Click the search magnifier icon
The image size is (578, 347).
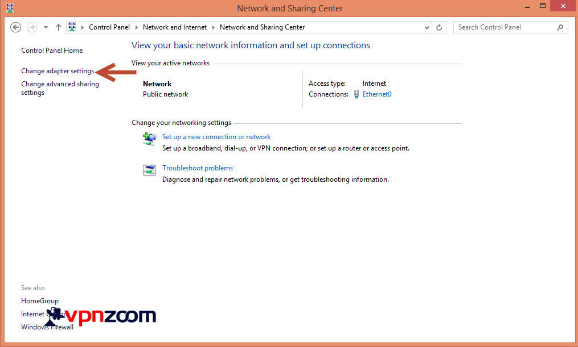coord(560,27)
